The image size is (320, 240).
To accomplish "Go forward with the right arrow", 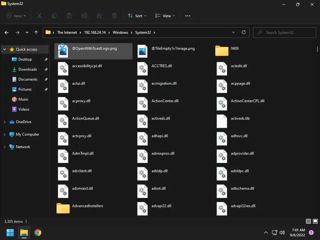I will pos(17,32).
